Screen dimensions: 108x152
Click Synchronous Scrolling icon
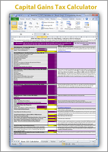61,25
